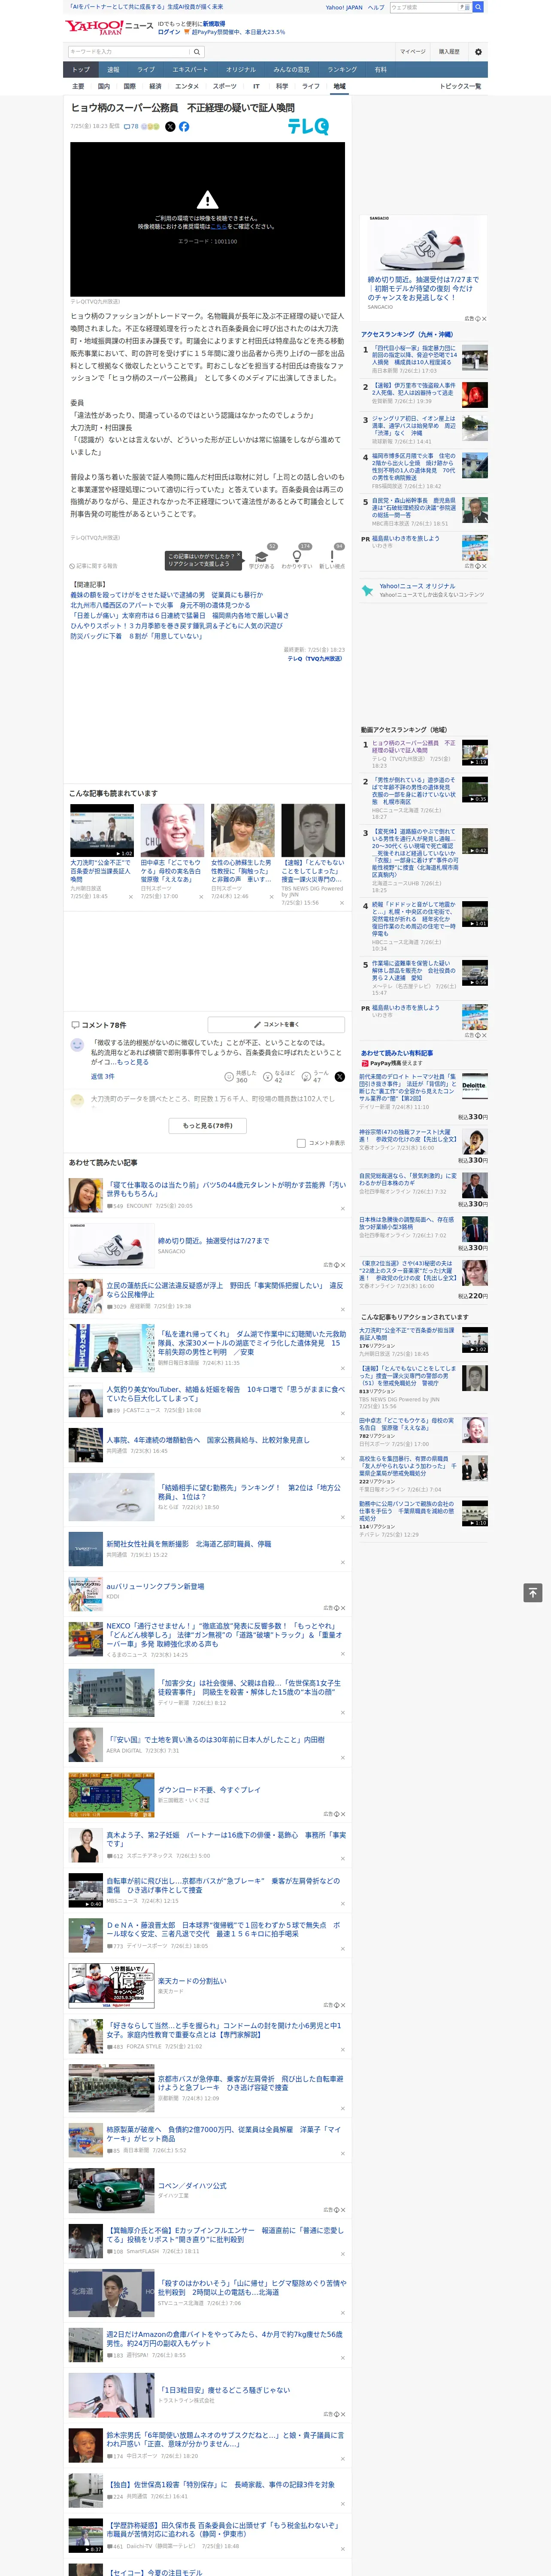This screenshot has height=2576, width=551.
Task: Dismiss 「寝て仕事取るのは当たり前」 article with x
Action: [x=342, y=1209]
